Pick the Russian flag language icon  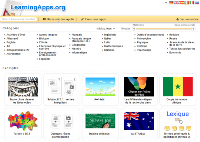coord(197,3)
